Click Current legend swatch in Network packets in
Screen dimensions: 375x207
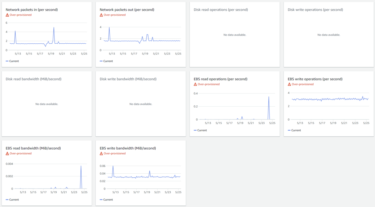coord(7,61)
